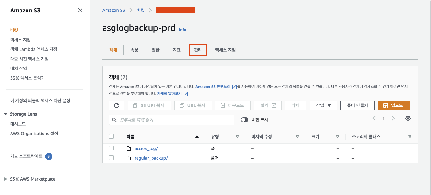The height and width of the screenshot is (195, 431).
Task: Go to next page arrow in pagination
Action: click(x=393, y=118)
